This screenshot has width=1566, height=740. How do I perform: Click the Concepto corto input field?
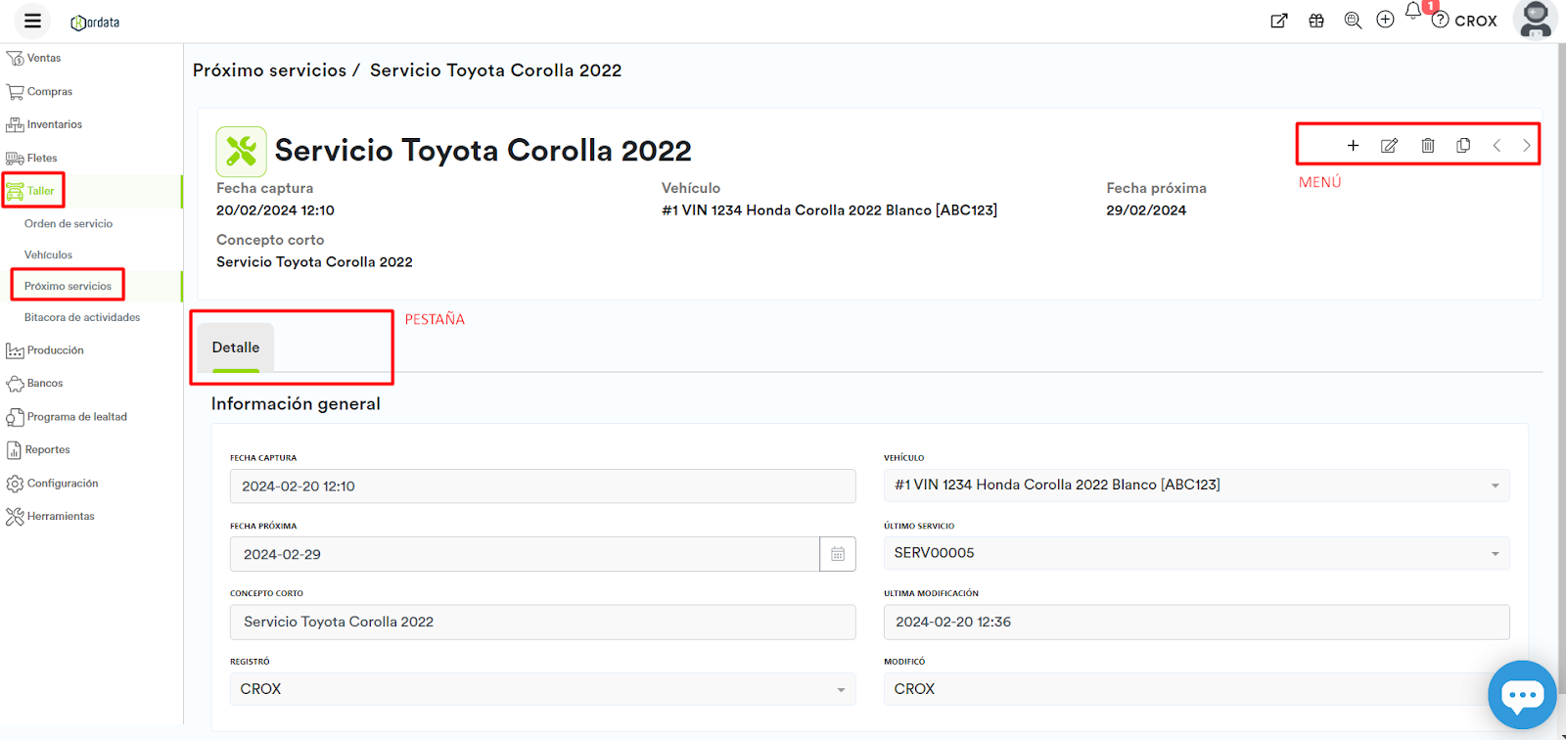542,623
